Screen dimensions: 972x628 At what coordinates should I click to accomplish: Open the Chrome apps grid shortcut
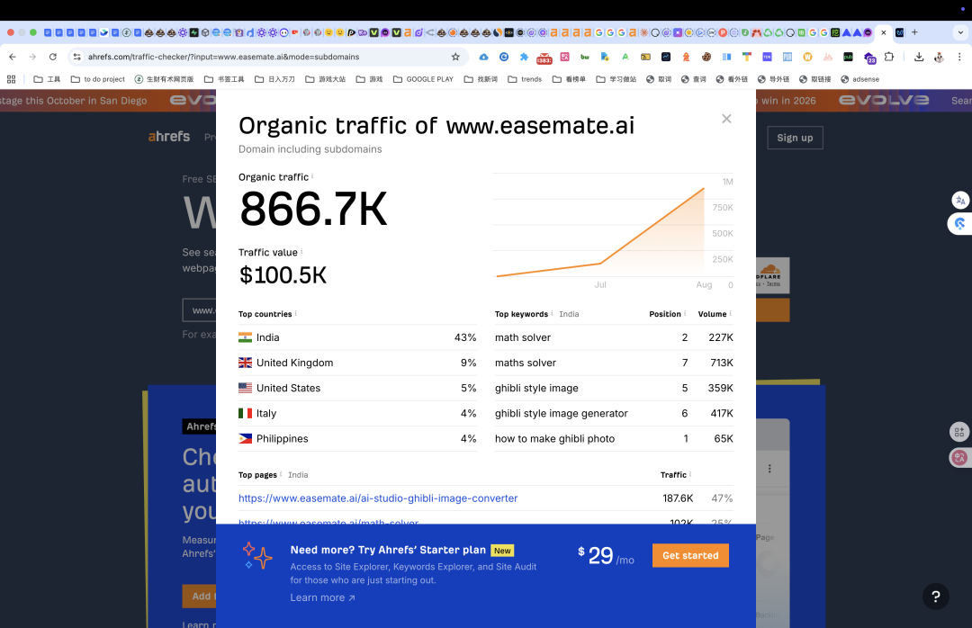coord(11,79)
